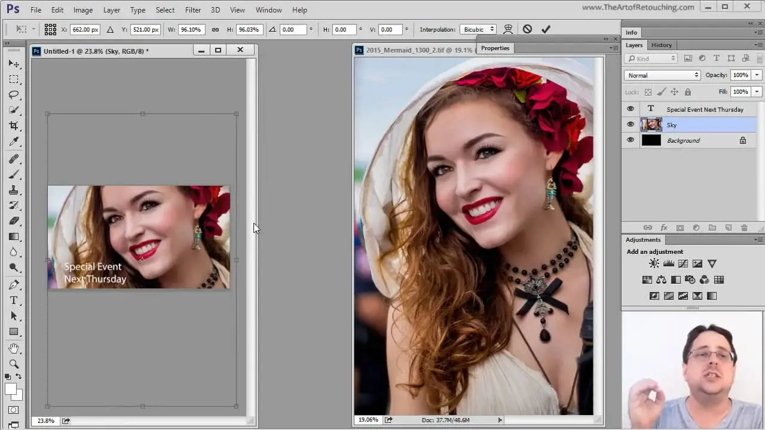
Task: Select the Zoom tool in the toolbox
Action: click(14, 364)
